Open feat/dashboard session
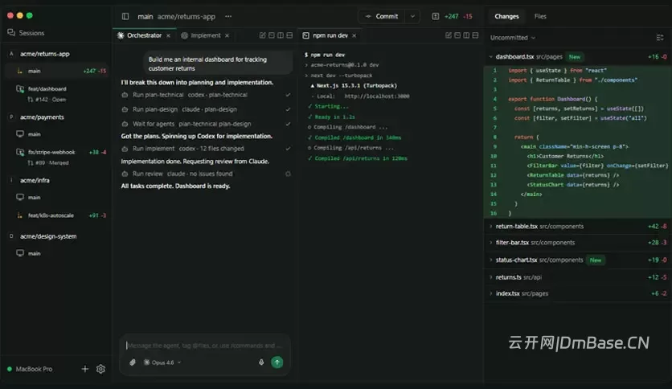672x389 pixels. [47, 88]
